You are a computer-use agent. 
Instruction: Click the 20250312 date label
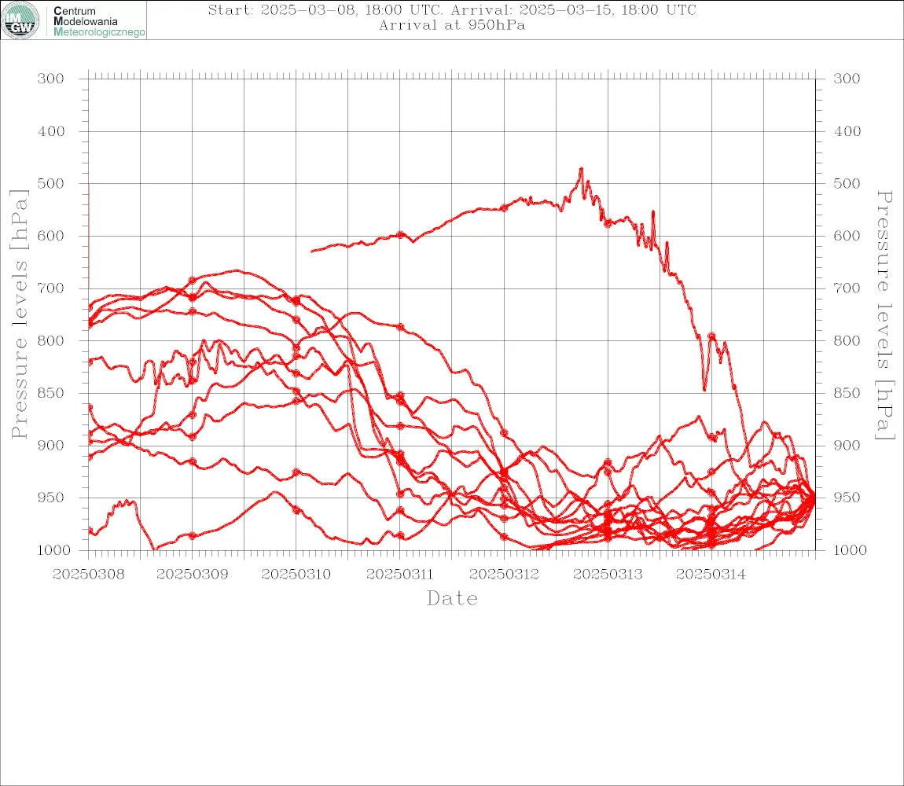[x=504, y=575]
